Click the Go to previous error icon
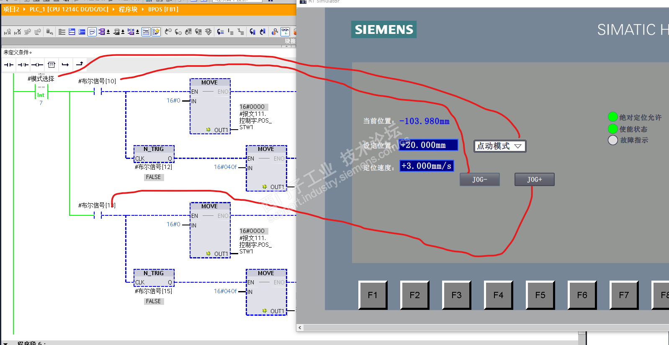Image resolution: width=669 pixels, height=345 pixels. (168, 32)
